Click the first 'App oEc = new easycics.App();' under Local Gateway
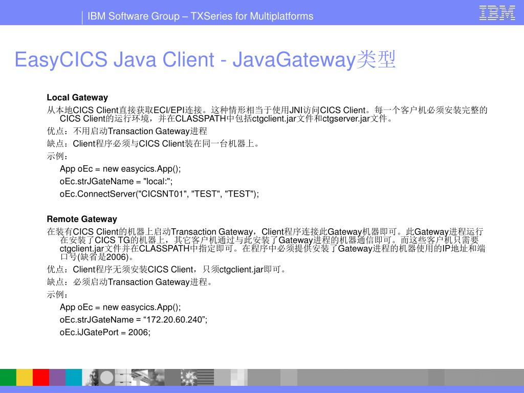The width and height of the screenshot is (524, 393). coord(120,169)
